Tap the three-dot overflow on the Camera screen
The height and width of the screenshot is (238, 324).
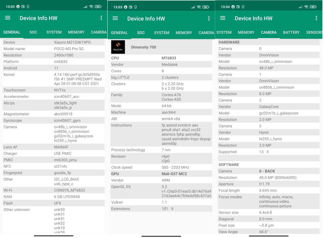pyautogui.click(x=316, y=18)
